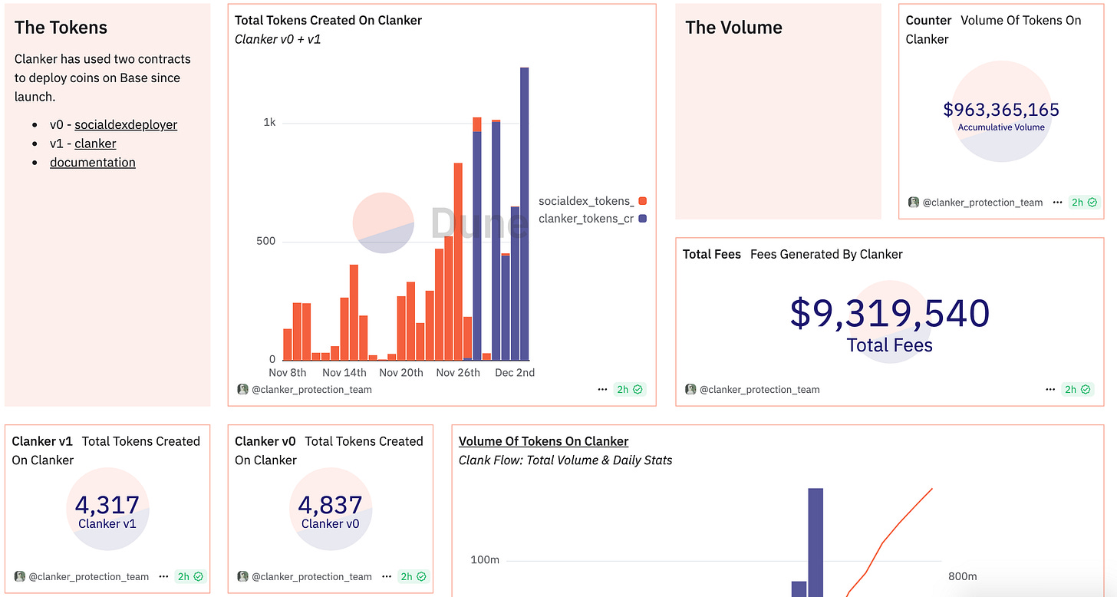Open more options in Clanker v0 card
The width and height of the screenshot is (1117, 597).
coord(386,576)
